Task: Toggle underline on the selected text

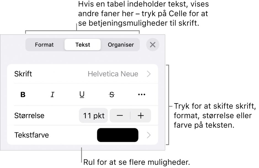Action: tap(82, 95)
